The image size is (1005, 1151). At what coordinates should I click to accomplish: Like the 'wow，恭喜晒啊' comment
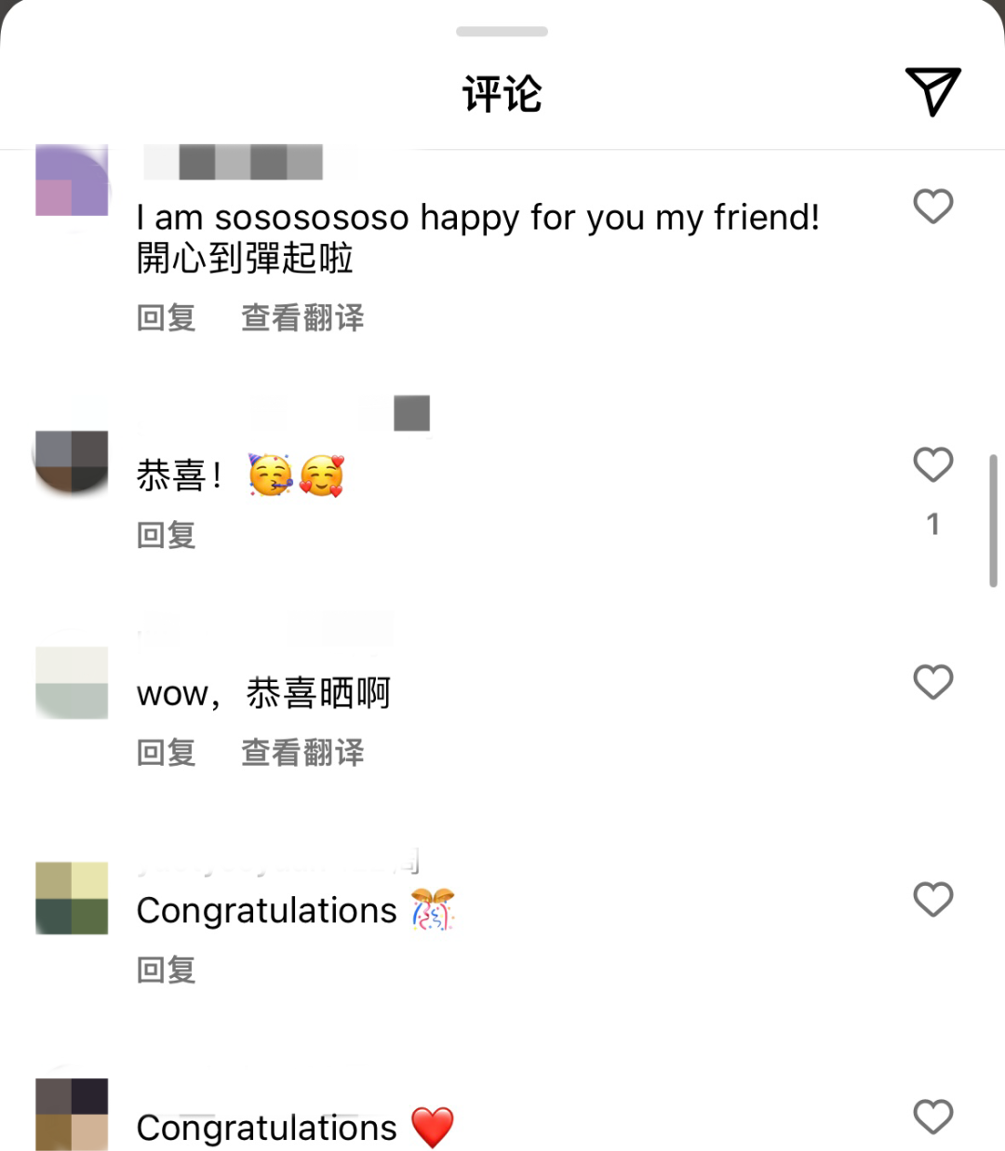point(932,682)
